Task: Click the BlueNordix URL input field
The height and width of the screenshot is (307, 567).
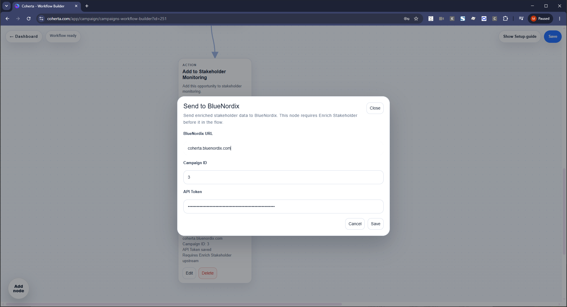Action: 283,148
